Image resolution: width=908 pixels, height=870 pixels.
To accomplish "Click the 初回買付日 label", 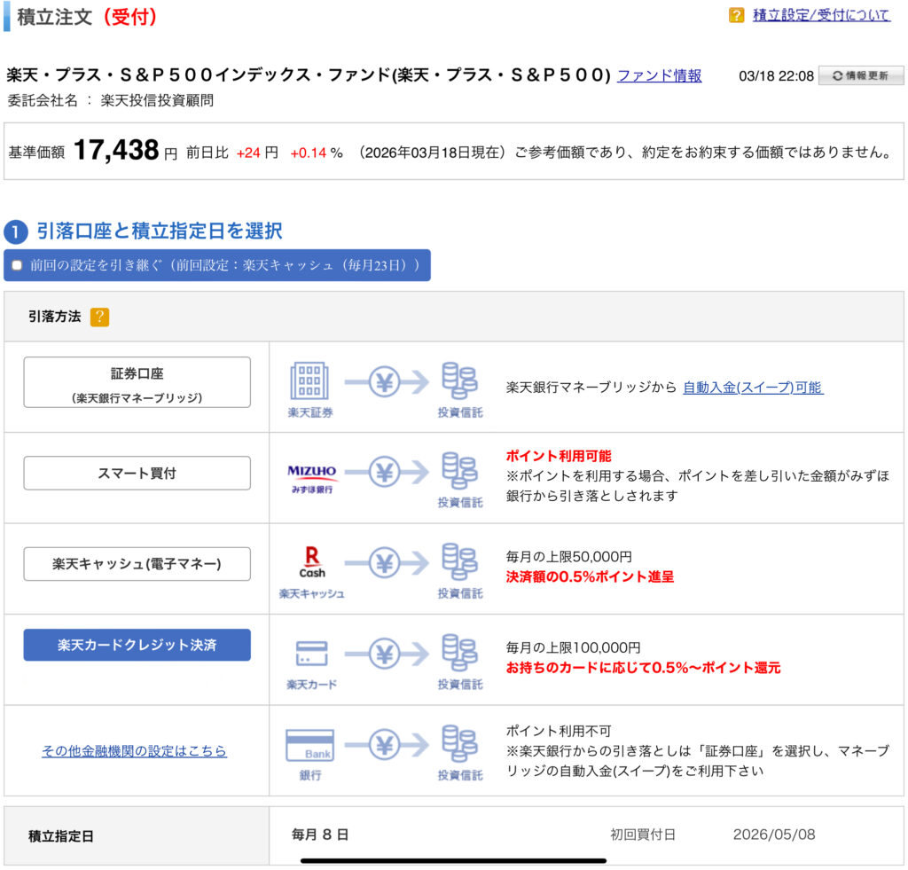I will coord(643,835).
